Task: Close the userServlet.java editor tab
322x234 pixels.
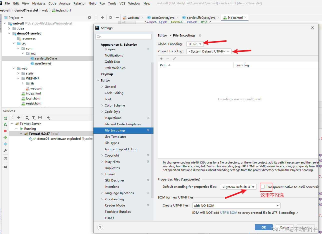Action: 177,17
